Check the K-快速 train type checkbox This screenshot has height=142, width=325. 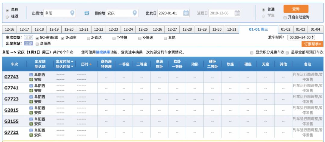(140, 38)
